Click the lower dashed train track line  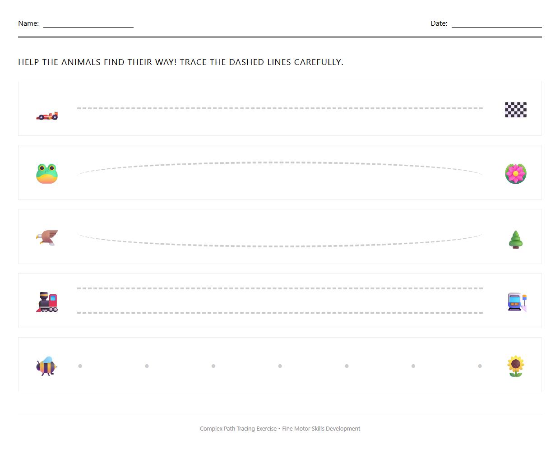click(x=280, y=313)
